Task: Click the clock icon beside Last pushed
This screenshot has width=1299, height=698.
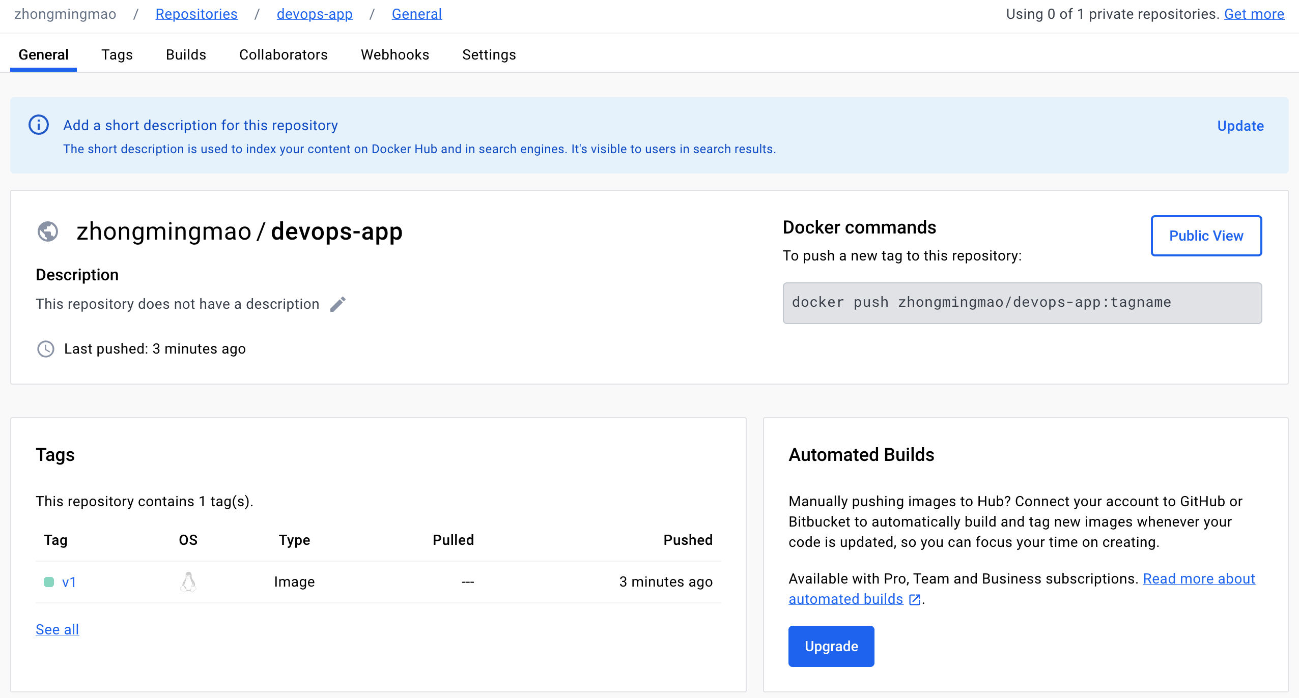Action: pos(46,349)
